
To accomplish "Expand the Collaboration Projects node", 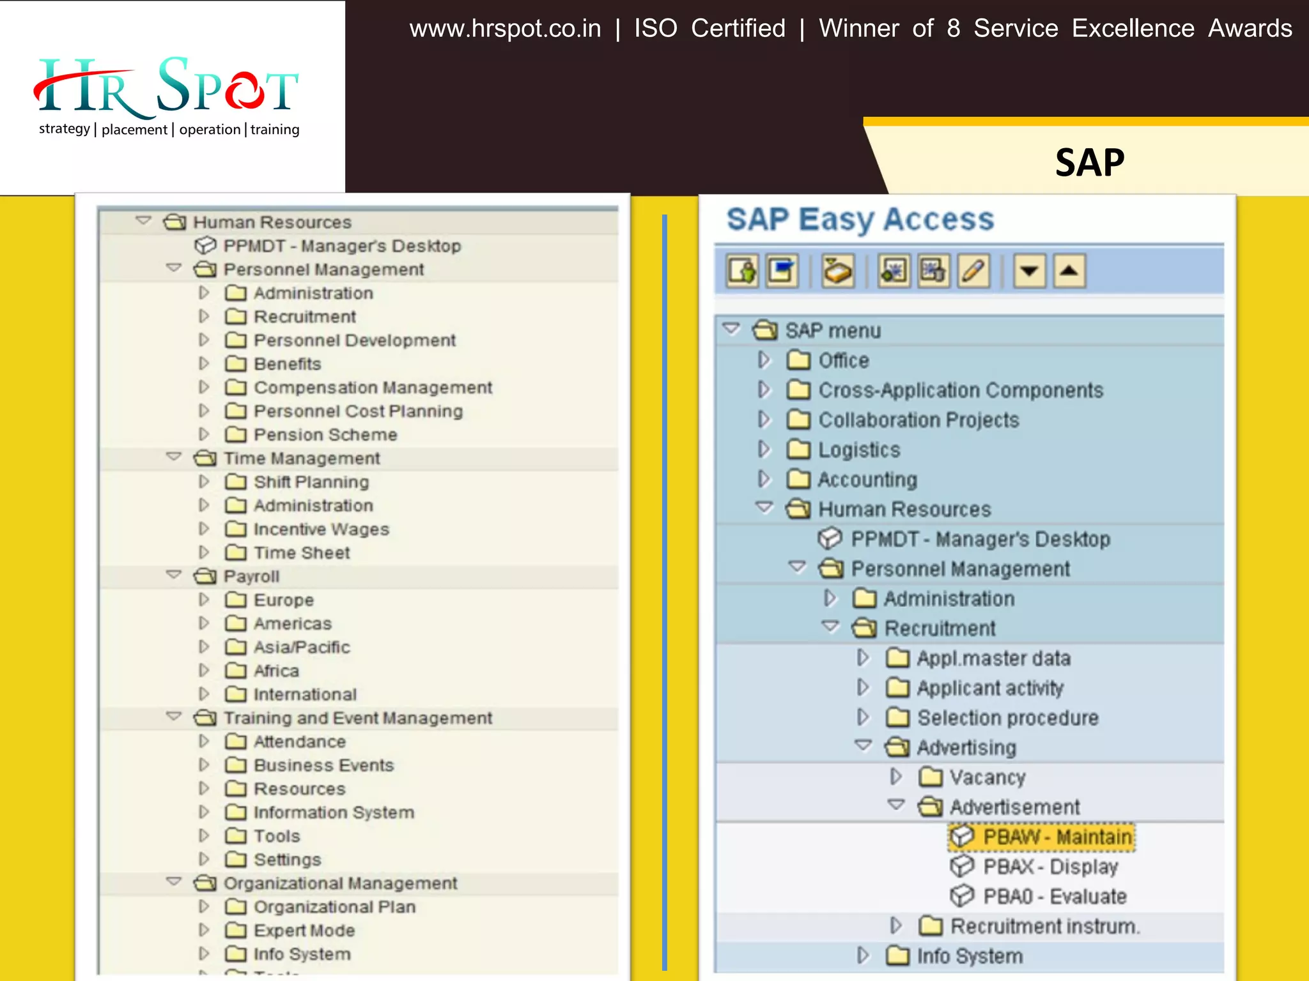I will (x=764, y=420).
